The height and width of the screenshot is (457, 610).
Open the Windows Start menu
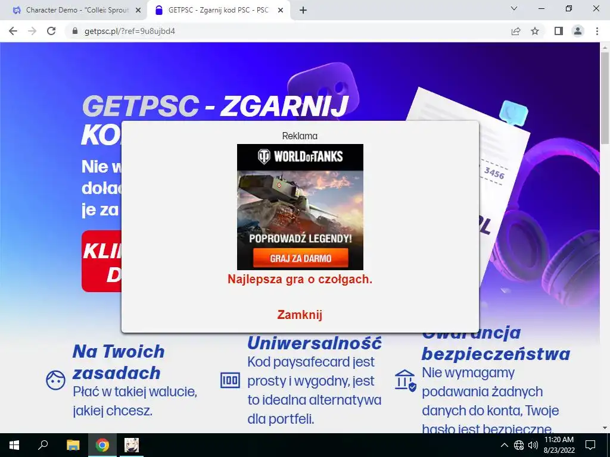14,445
